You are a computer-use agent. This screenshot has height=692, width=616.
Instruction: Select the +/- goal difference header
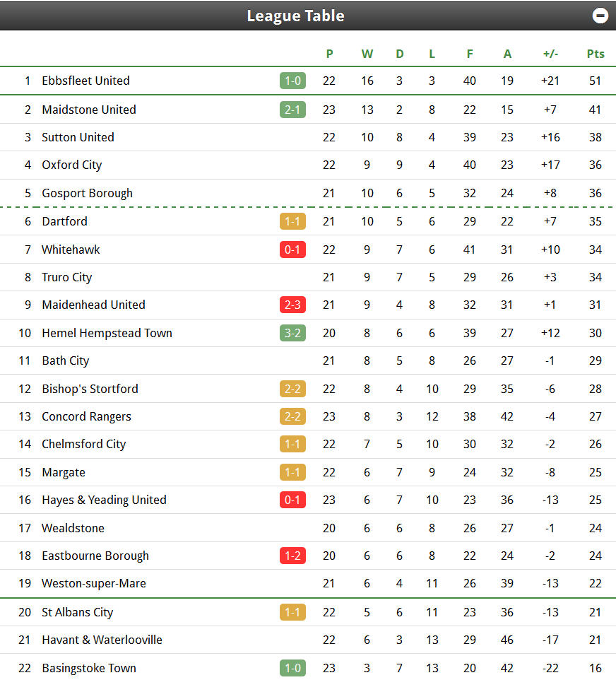(550, 54)
